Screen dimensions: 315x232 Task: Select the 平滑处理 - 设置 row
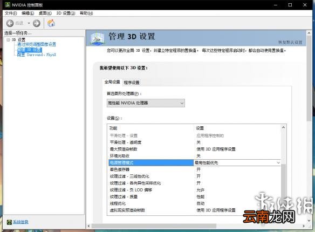coord(195,136)
